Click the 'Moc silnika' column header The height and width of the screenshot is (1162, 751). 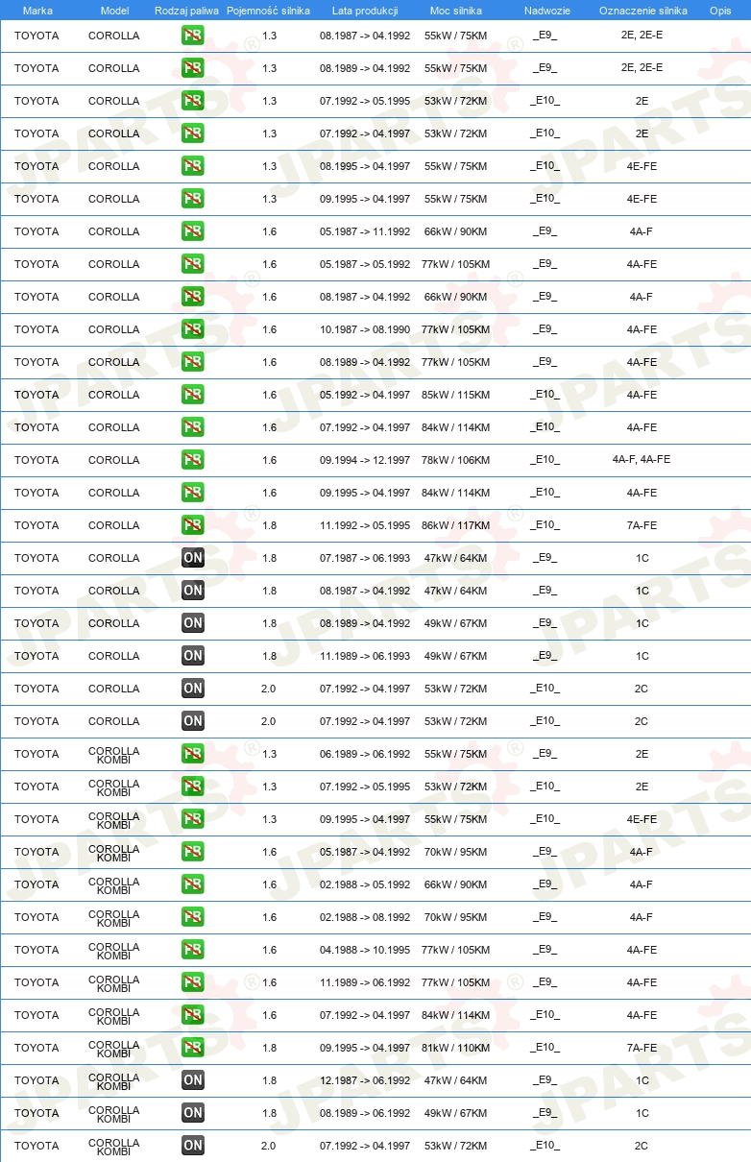click(x=456, y=11)
